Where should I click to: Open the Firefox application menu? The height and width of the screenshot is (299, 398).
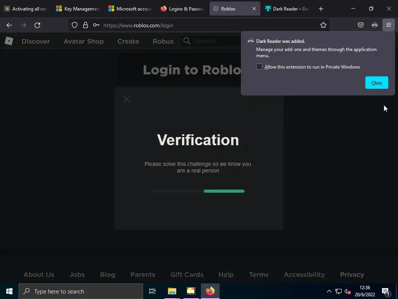(x=389, y=25)
